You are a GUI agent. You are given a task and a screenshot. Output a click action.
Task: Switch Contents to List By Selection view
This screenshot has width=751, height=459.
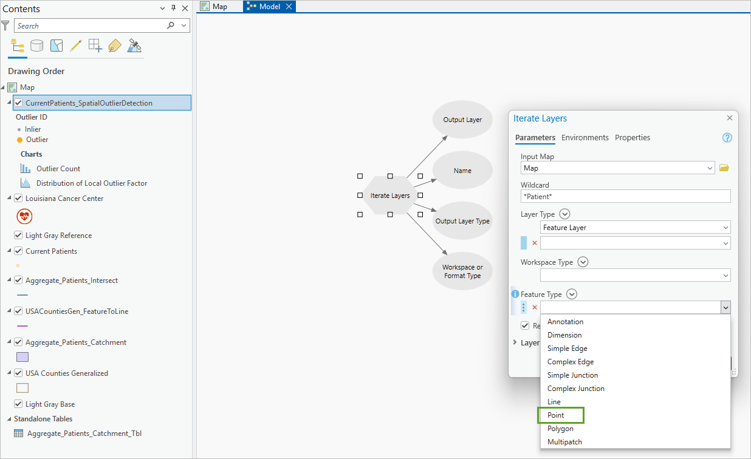[56, 46]
